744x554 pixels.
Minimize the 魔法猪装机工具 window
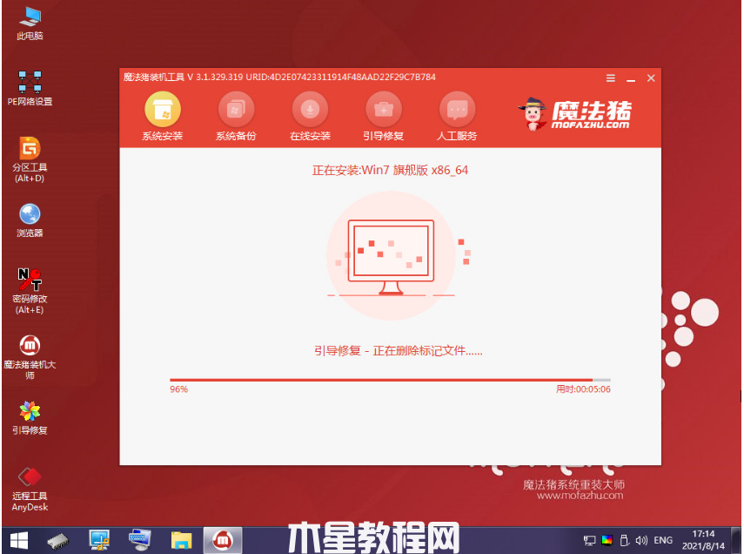click(631, 79)
